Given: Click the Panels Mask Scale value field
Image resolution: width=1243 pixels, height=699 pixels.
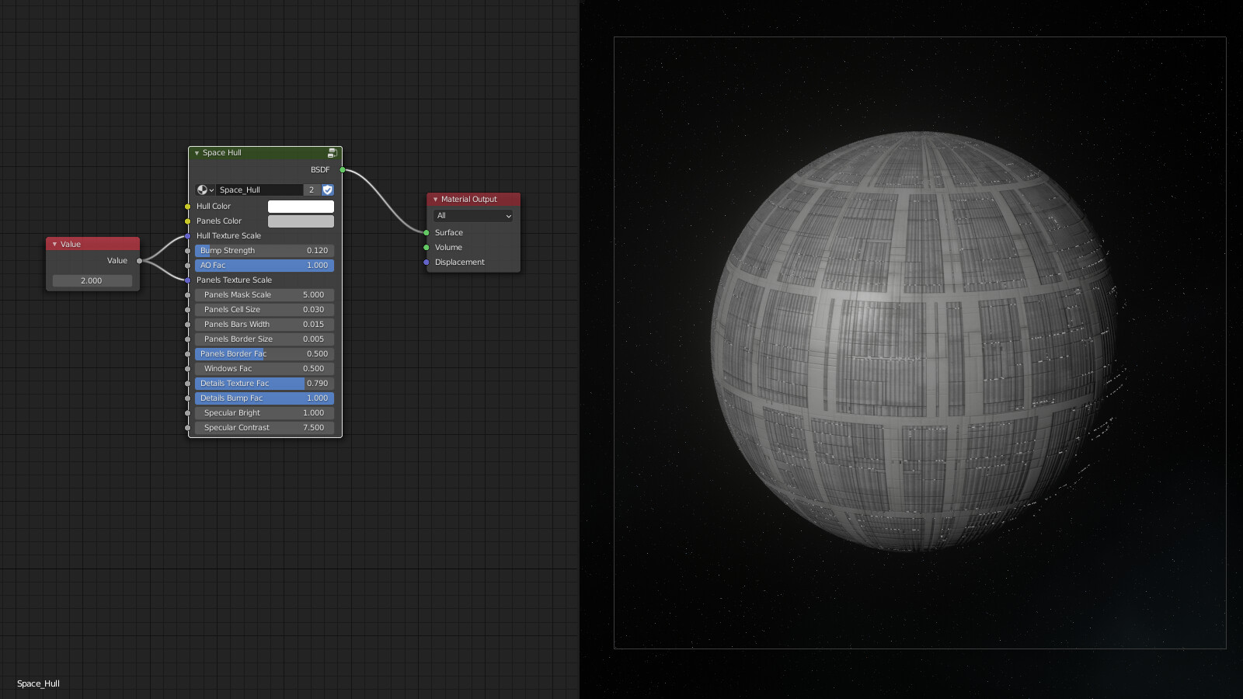Looking at the screenshot, I should (x=263, y=294).
